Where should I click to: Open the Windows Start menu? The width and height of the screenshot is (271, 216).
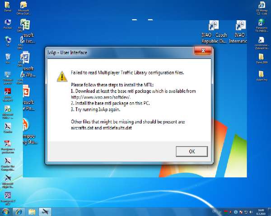tap(5, 211)
